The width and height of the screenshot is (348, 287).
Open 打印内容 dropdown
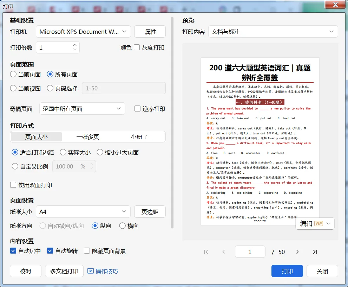pos(273,32)
